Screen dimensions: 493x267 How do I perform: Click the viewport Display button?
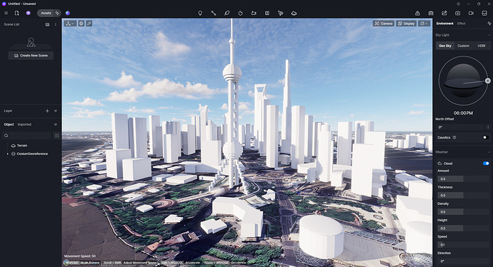[x=407, y=24]
